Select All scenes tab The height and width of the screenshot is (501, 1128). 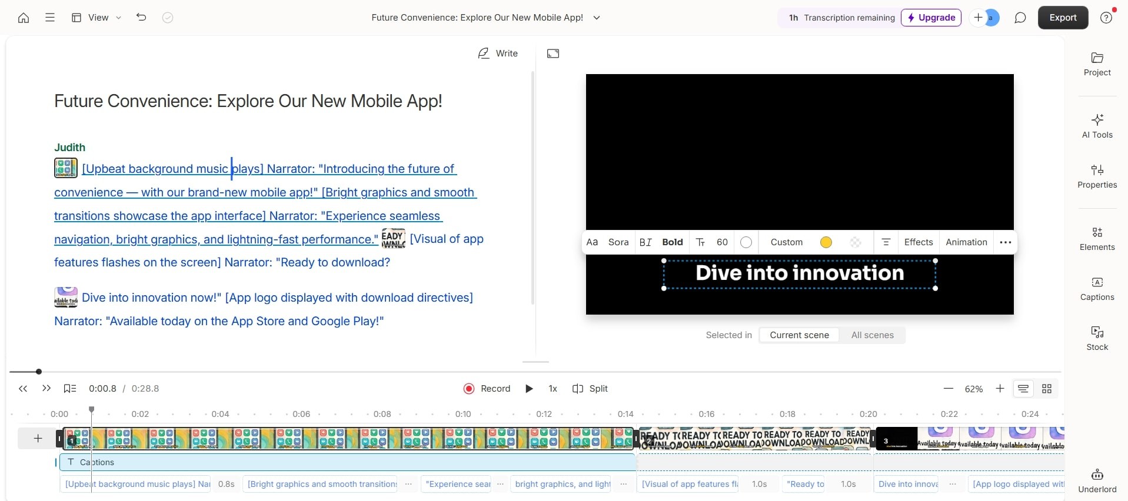point(872,335)
